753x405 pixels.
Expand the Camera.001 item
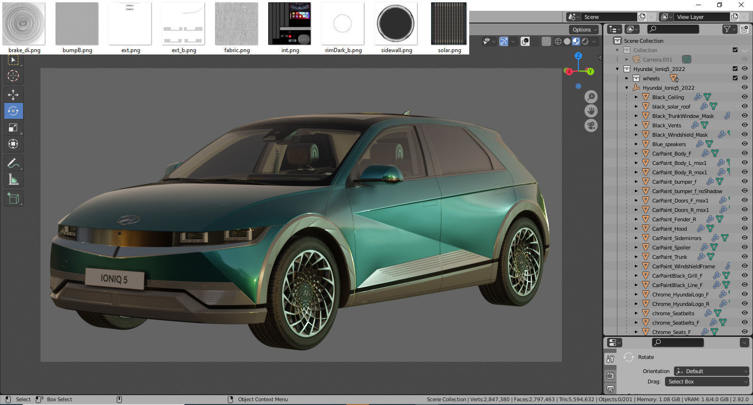coord(627,60)
